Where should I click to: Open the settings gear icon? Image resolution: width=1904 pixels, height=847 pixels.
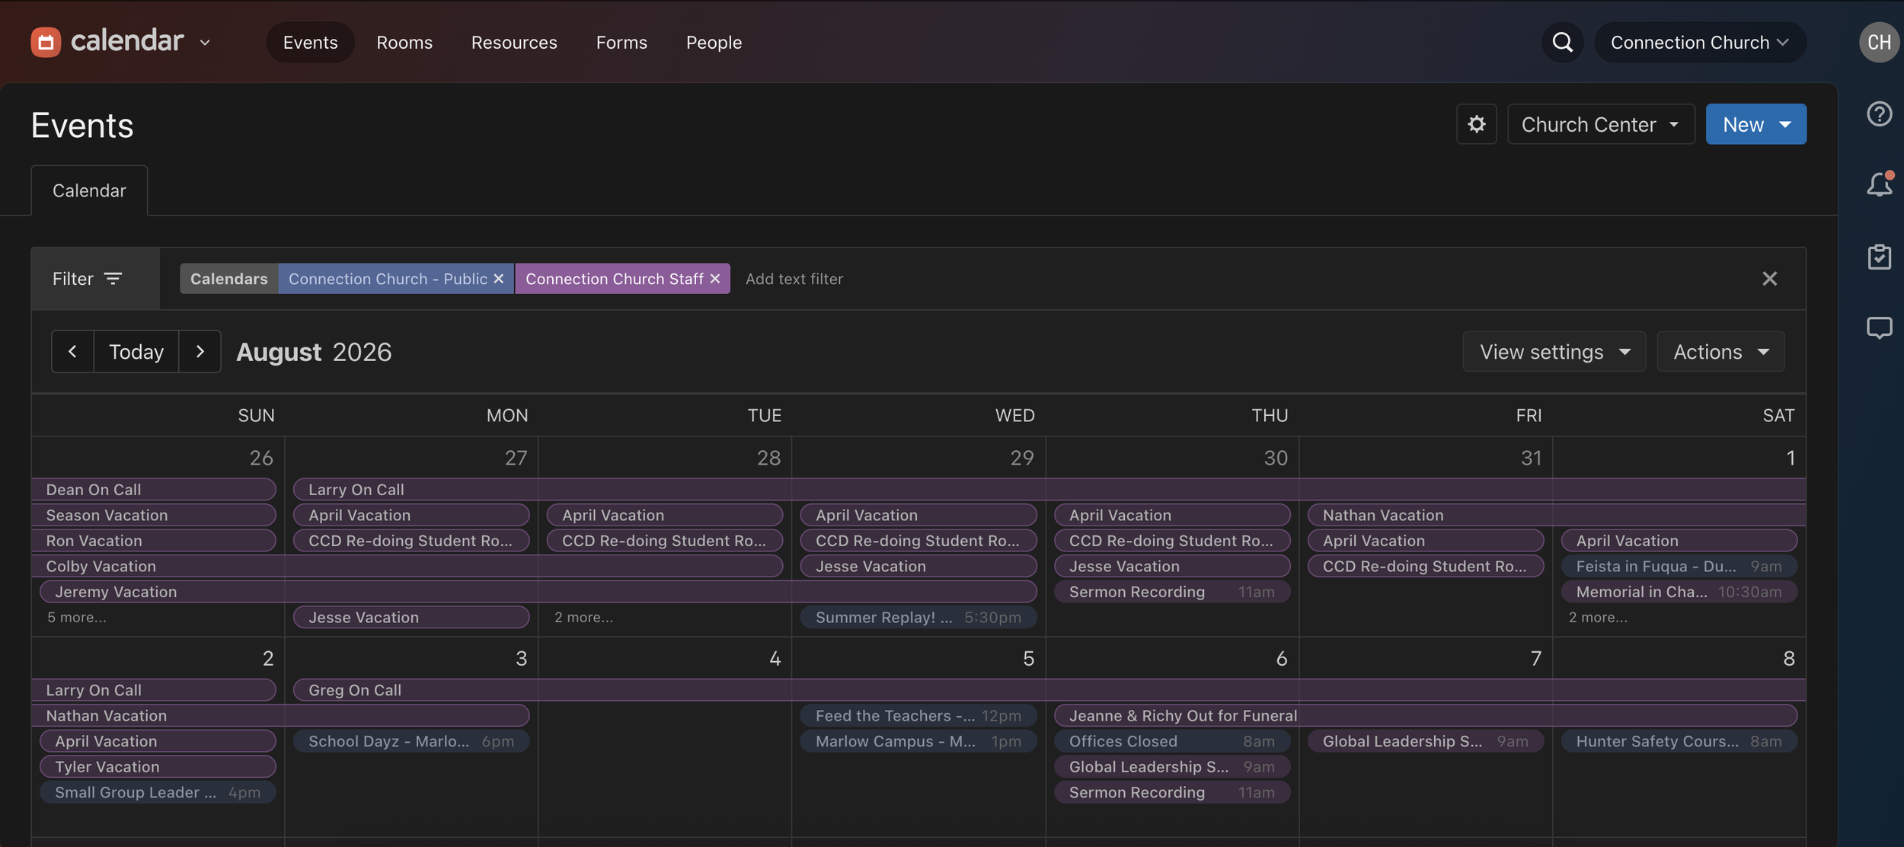1476,124
